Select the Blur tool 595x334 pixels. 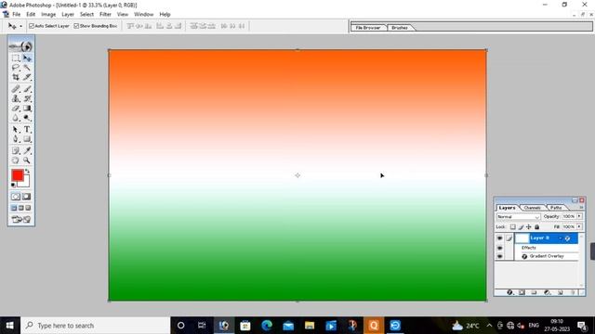click(x=16, y=118)
